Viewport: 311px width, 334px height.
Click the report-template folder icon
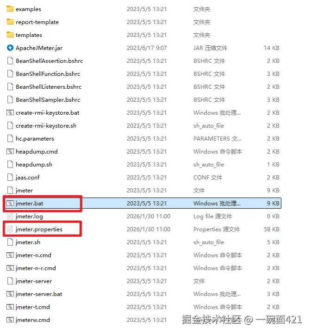pyautogui.click(x=10, y=22)
